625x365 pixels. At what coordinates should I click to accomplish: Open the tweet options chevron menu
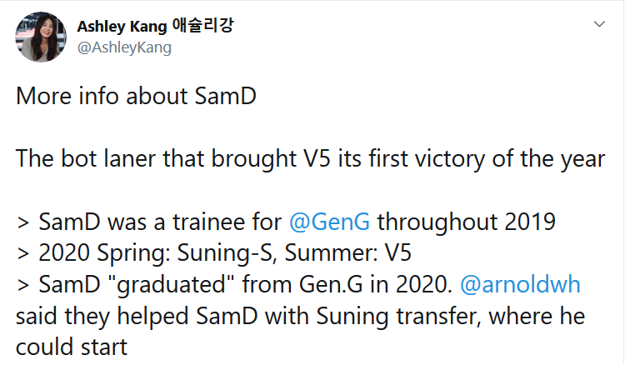pos(599,24)
